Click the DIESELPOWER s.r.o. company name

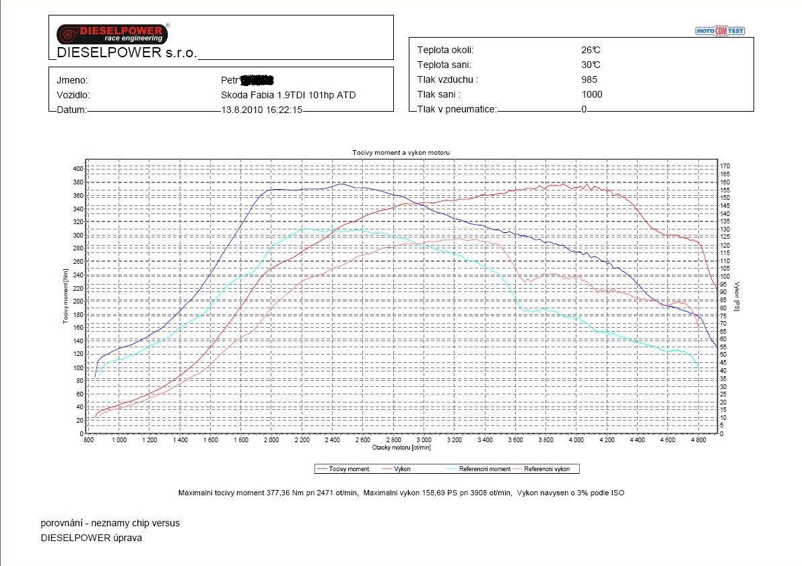127,53
